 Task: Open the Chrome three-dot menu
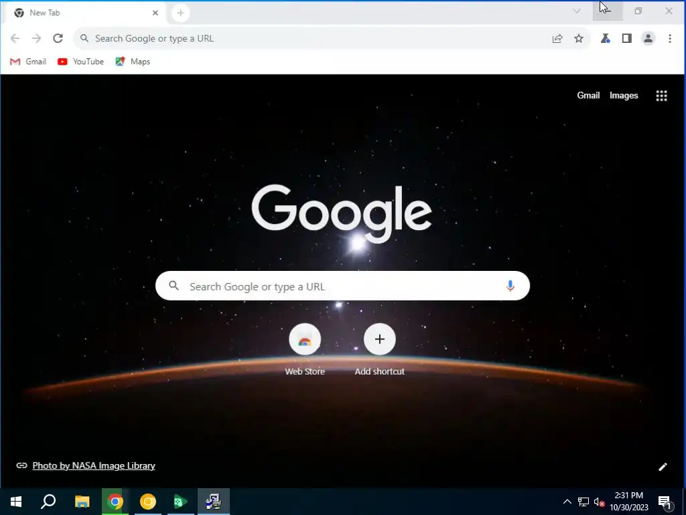[x=670, y=38]
